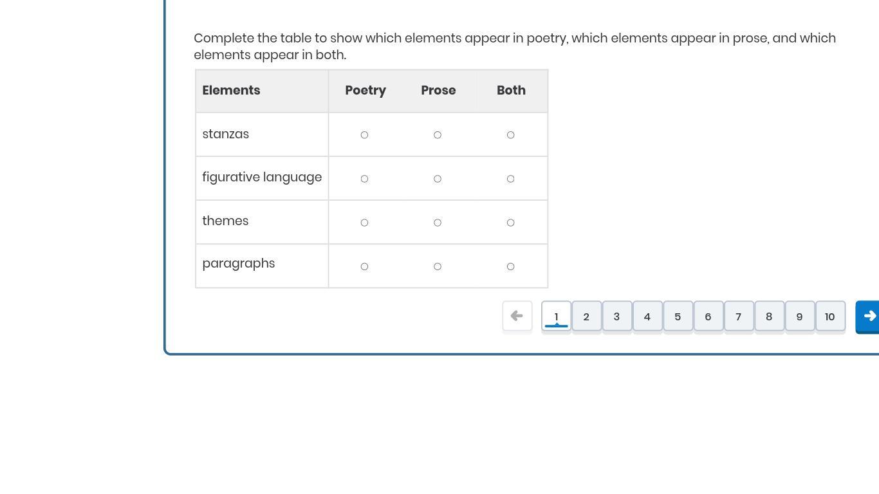The image size is (879, 494).
Task: Select Both for themes
Action: point(510,223)
